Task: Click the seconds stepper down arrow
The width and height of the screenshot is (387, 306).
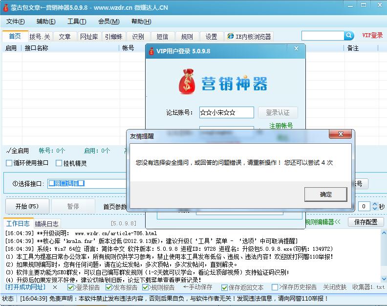Action: coord(375,208)
